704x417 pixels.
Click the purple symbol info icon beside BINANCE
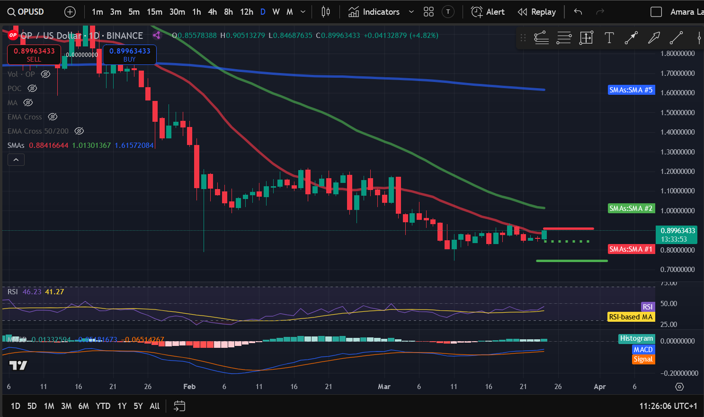click(x=156, y=35)
